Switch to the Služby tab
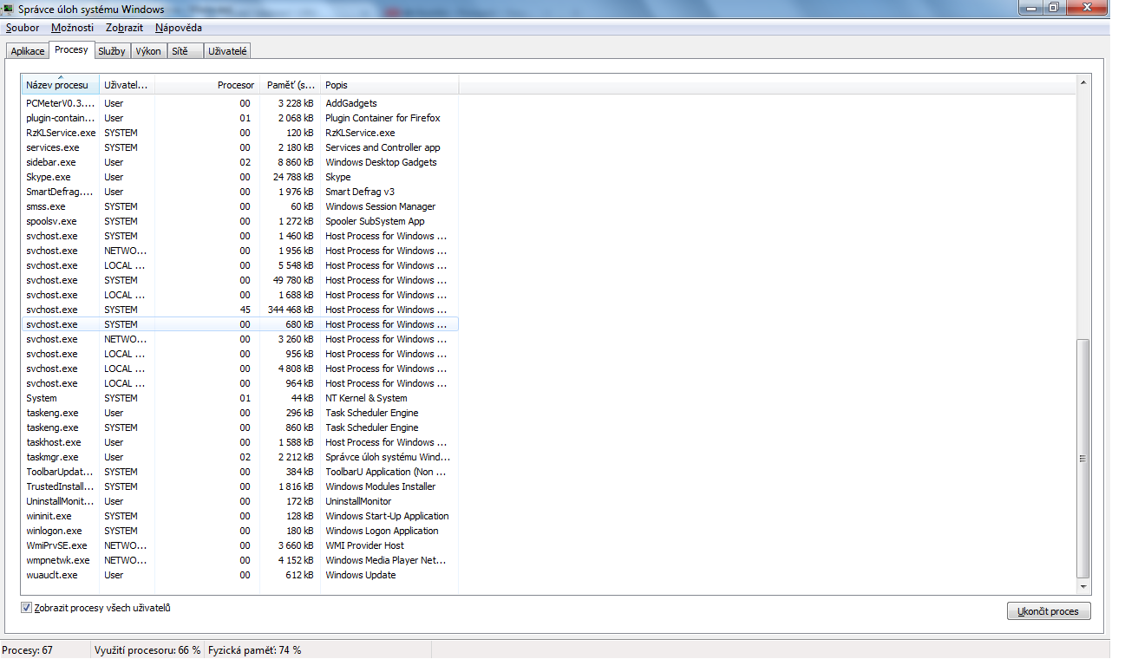Screen dimensions: 1138x659 pos(111,51)
